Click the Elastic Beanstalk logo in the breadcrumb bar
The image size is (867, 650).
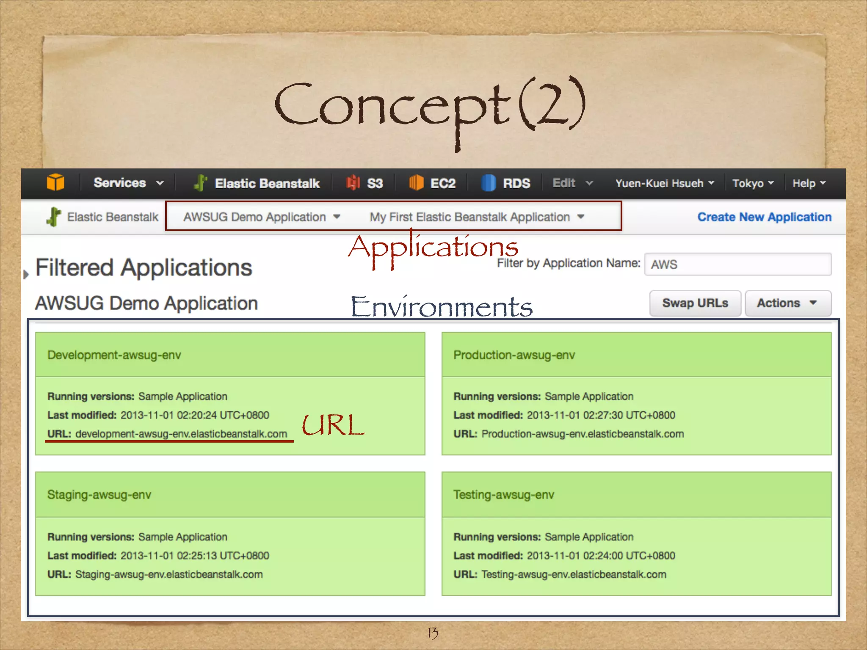[x=54, y=217]
